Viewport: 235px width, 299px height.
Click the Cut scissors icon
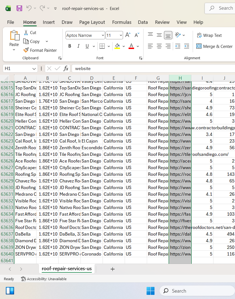coord(26,32)
